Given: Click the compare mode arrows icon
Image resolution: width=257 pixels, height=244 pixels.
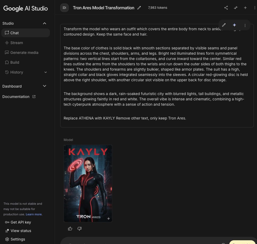Looking at the screenshot, I should (236, 8).
